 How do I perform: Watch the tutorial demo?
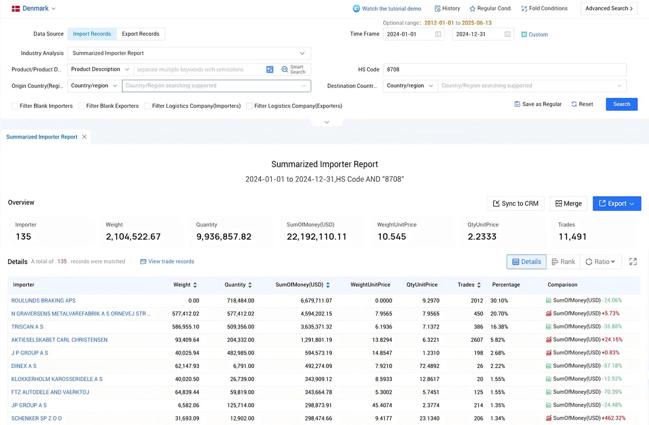[387, 9]
